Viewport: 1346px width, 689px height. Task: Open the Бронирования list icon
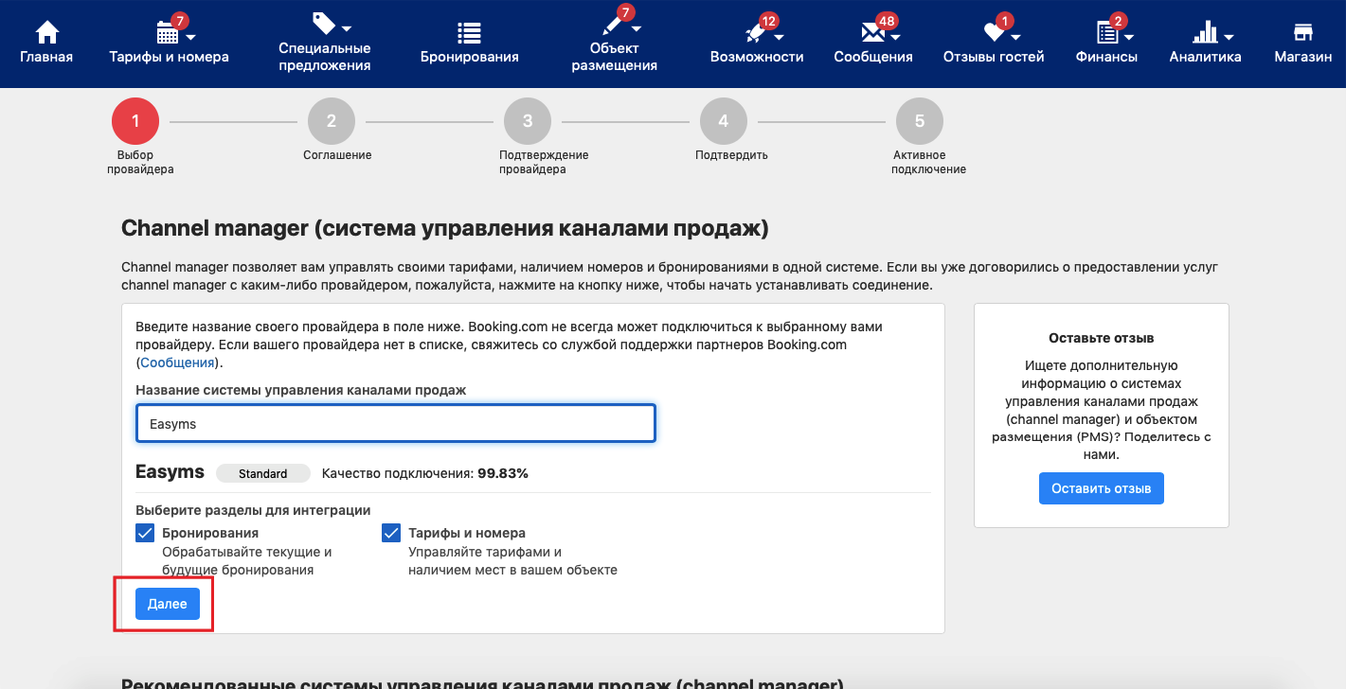click(x=469, y=33)
